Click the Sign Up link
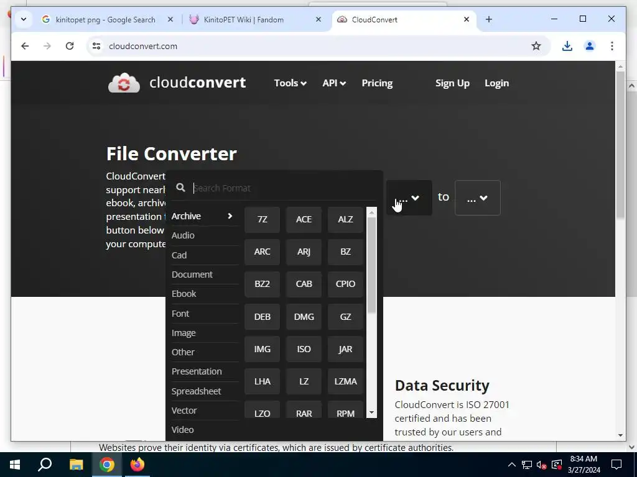The width and height of the screenshot is (637, 477). [x=452, y=83]
